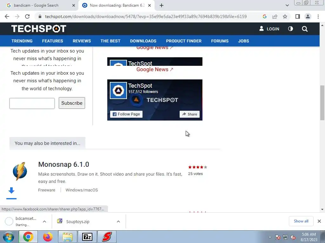Click the 25 votes text
Screen dimensions: 325x243
pyautogui.click(x=195, y=174)
